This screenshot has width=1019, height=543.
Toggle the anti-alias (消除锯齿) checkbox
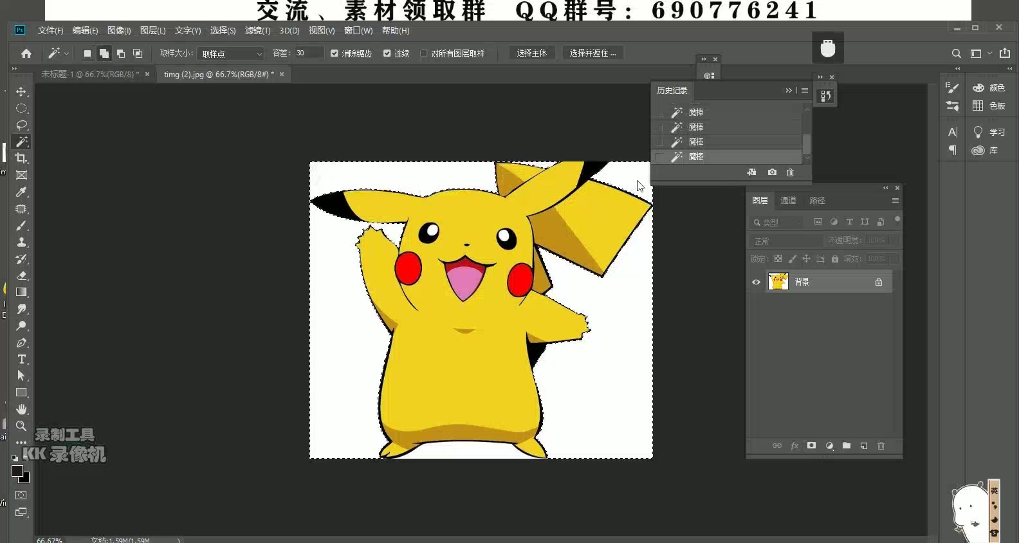click(335, 53)
